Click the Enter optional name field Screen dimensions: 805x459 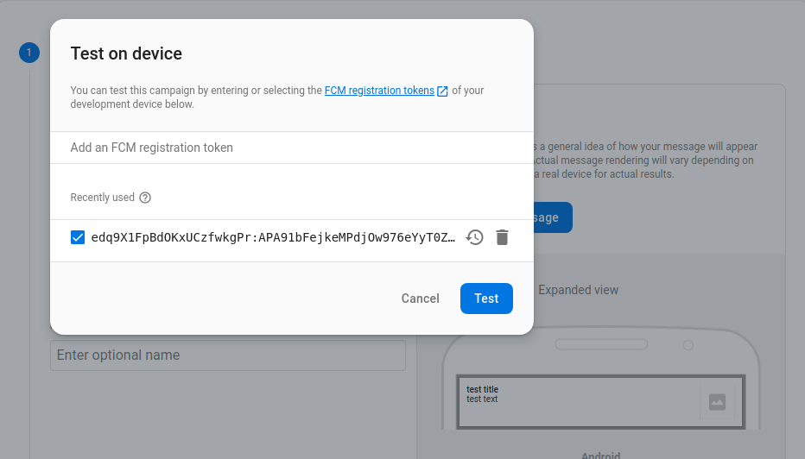[x=228, y=355]
